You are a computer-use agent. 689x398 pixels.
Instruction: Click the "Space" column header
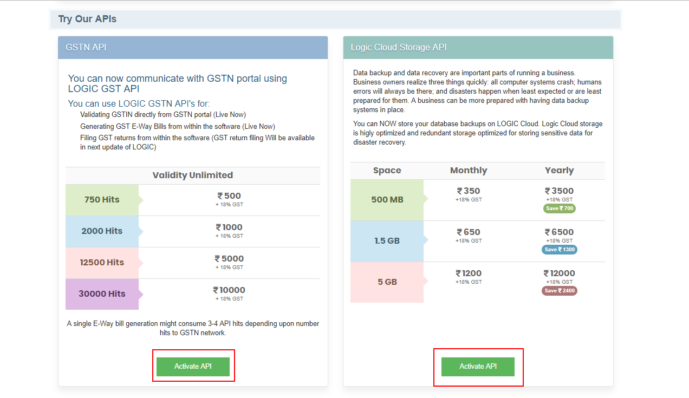[387, 171]
